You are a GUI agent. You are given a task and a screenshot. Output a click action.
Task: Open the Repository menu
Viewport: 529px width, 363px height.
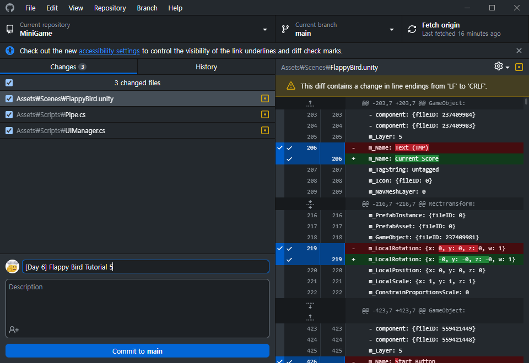coord(110,8)
